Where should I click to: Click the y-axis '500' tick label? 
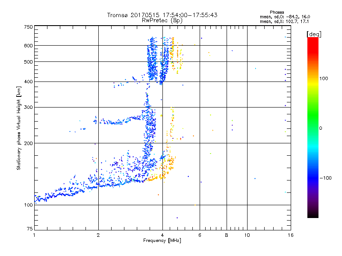29,62
